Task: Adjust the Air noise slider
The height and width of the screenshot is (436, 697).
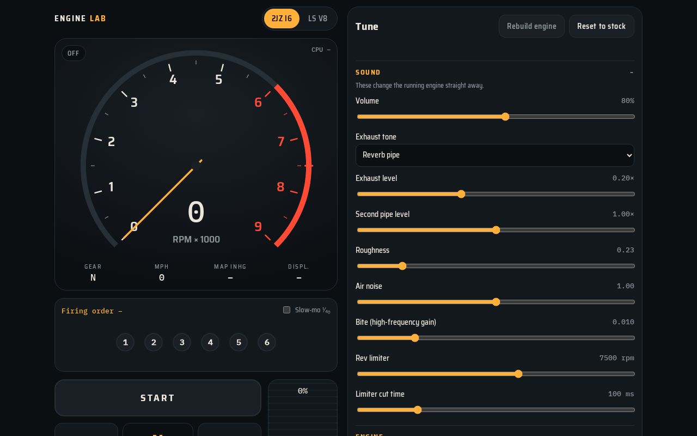Action: pyautogui.click(x=496, y=302)
